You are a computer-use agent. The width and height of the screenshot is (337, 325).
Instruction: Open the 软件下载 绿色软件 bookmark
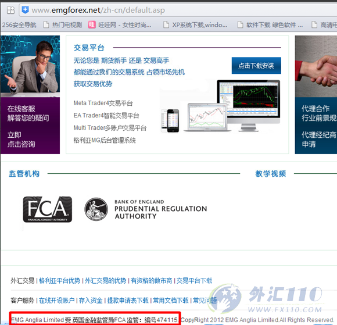click(x=270, y=25)
